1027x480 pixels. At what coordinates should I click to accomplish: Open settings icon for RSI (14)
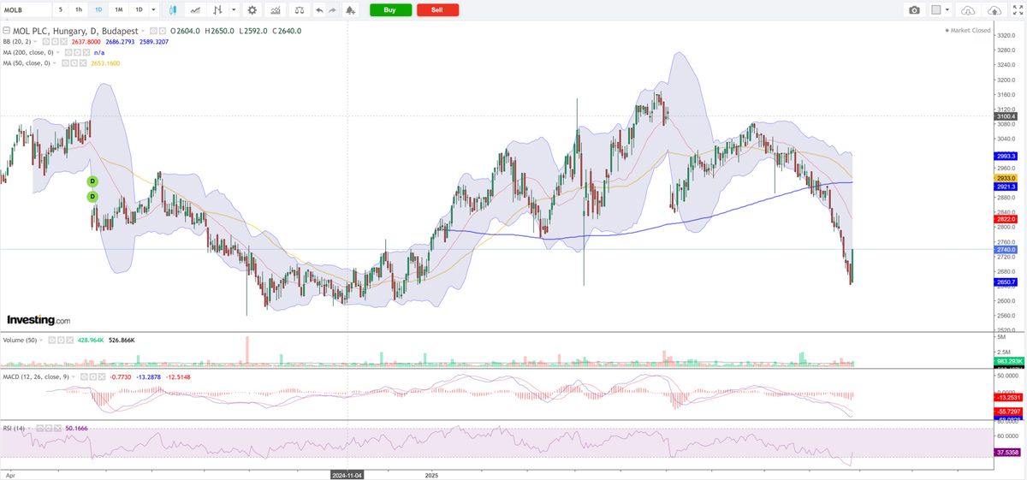click(x=49, y=428)
